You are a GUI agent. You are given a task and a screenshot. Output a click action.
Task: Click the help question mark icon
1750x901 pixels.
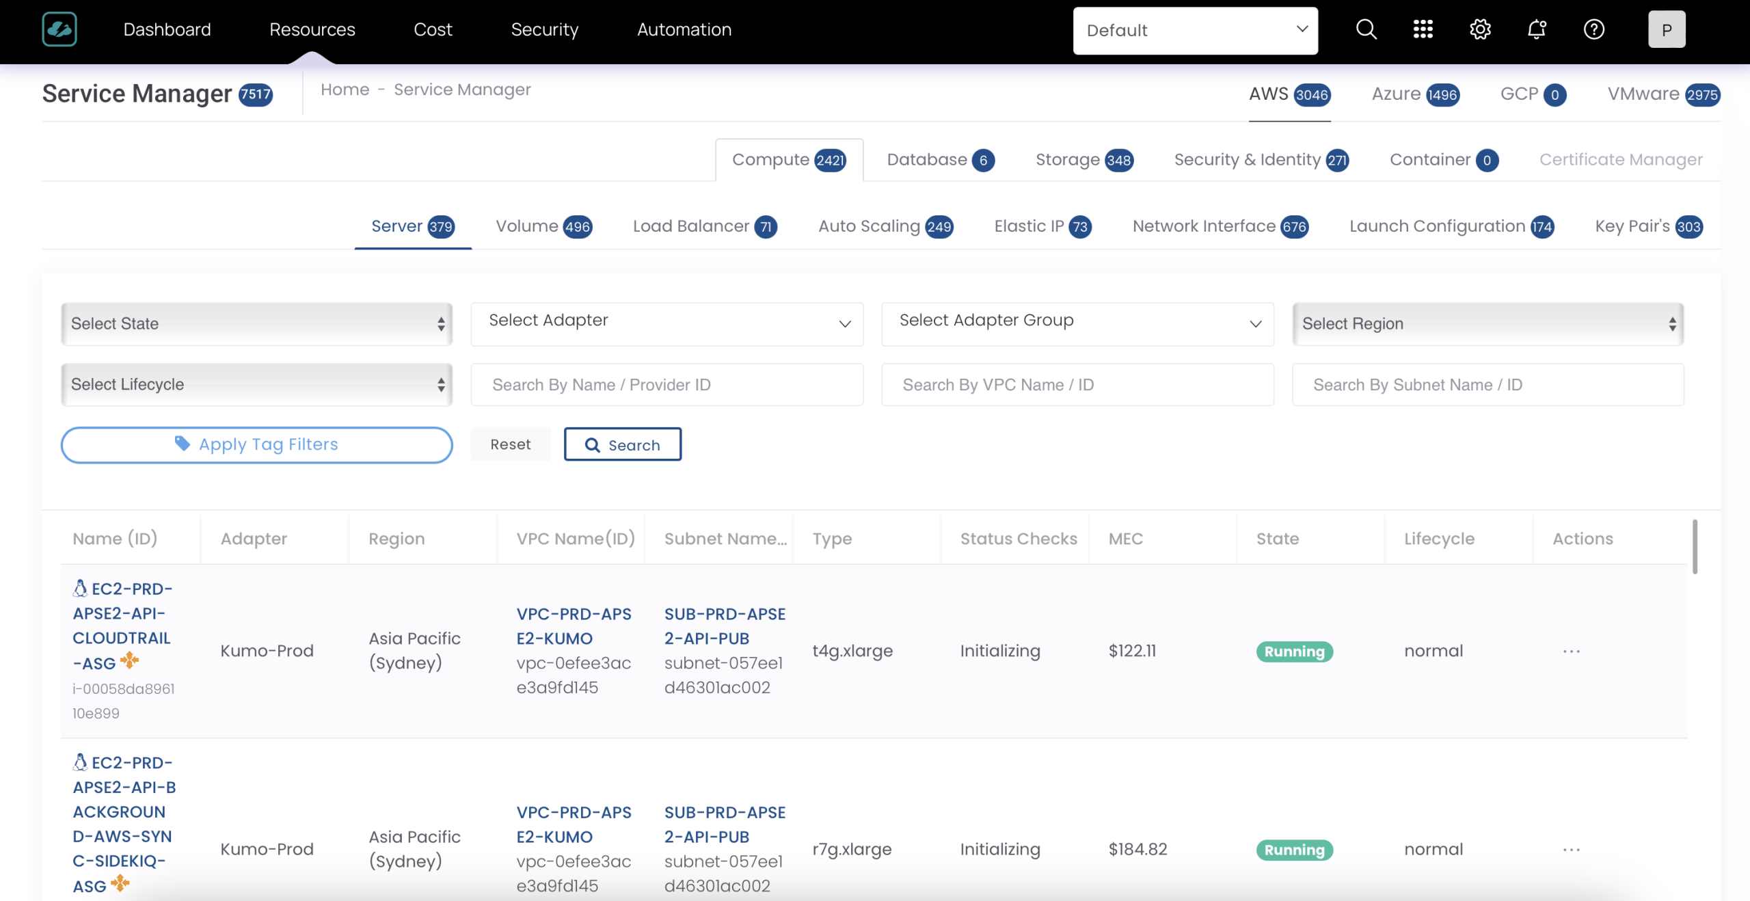(x=1593, y=29)
